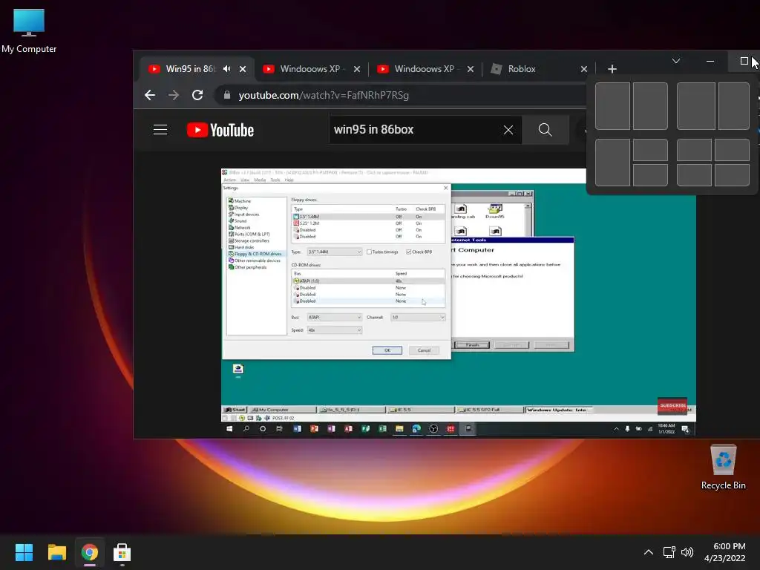
Task: Go forward to the next page
Action: pyautogui.click(x=174, y=95)
